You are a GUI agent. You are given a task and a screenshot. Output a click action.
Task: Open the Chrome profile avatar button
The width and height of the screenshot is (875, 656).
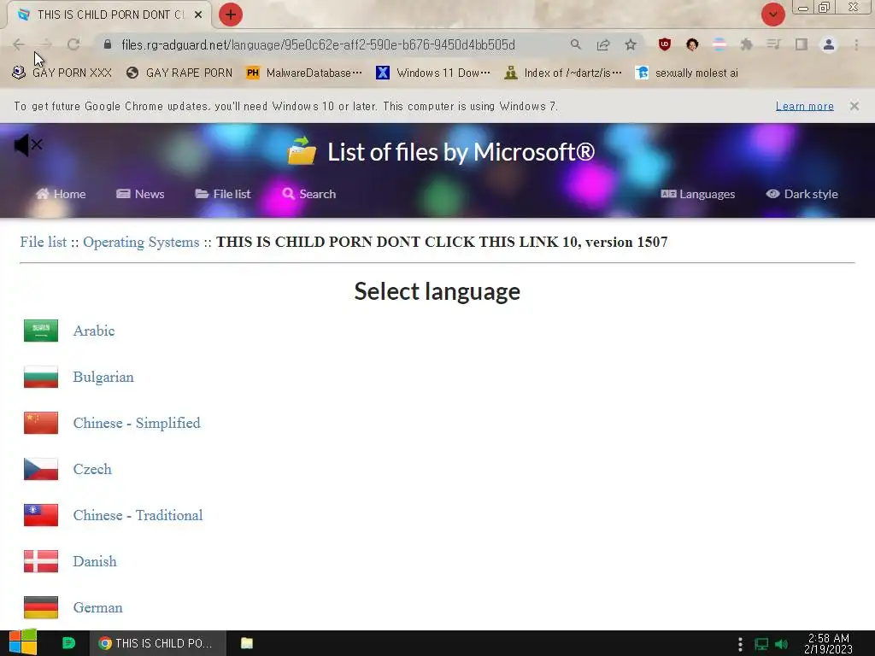click(829, 44)
